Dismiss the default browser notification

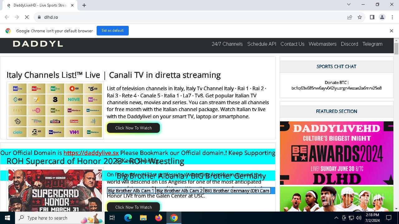coord(392,31)
